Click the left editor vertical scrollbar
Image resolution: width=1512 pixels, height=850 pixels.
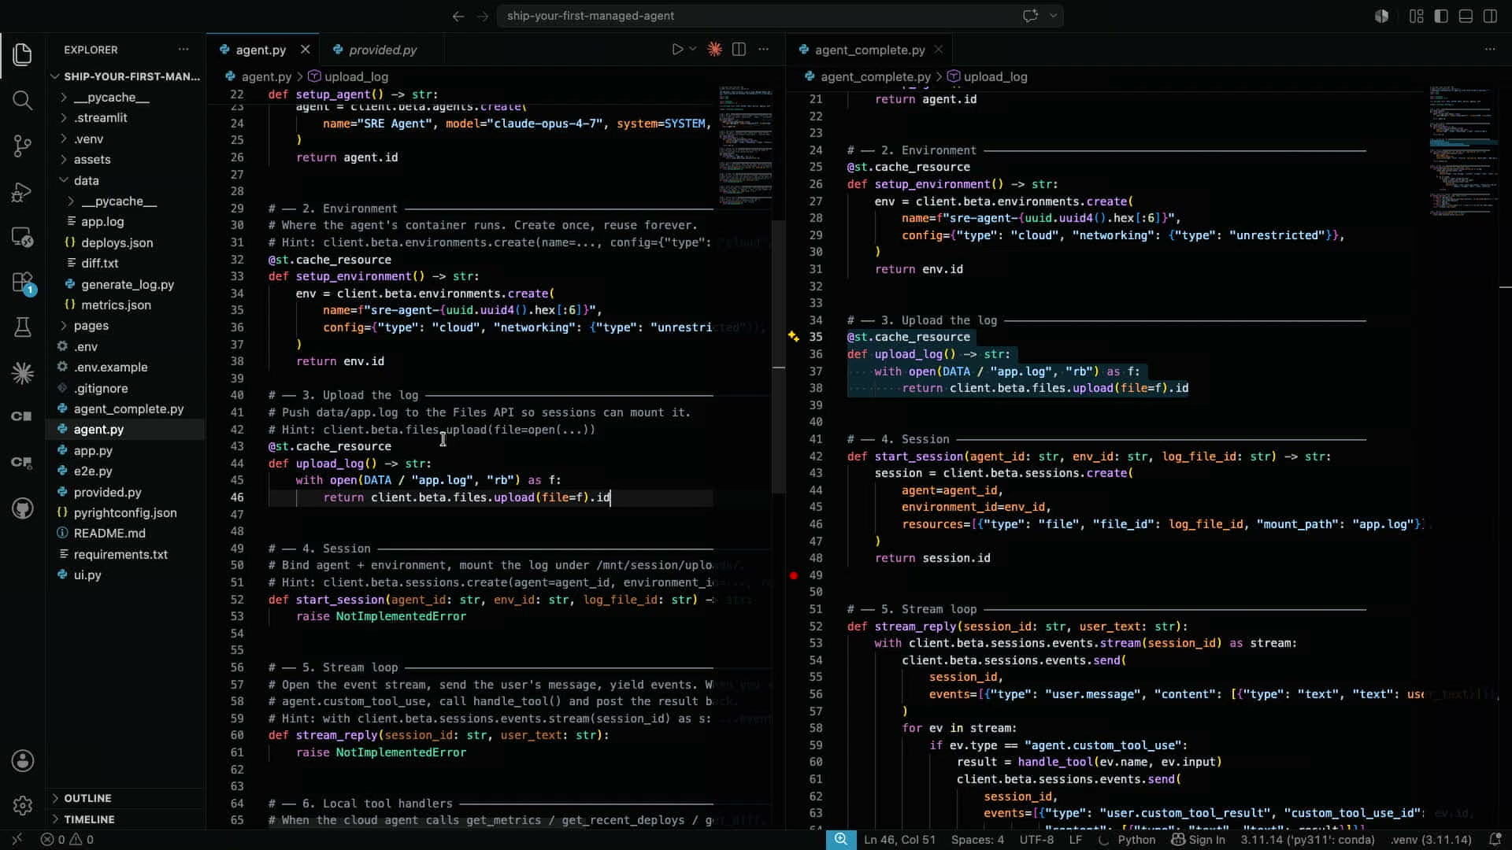[778, 356]
